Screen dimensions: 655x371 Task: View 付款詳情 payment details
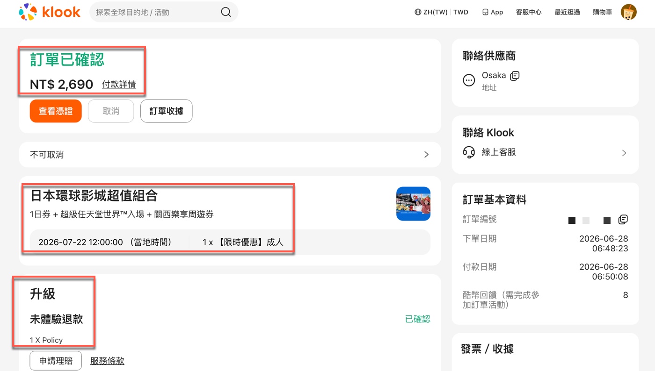[119, 85]
